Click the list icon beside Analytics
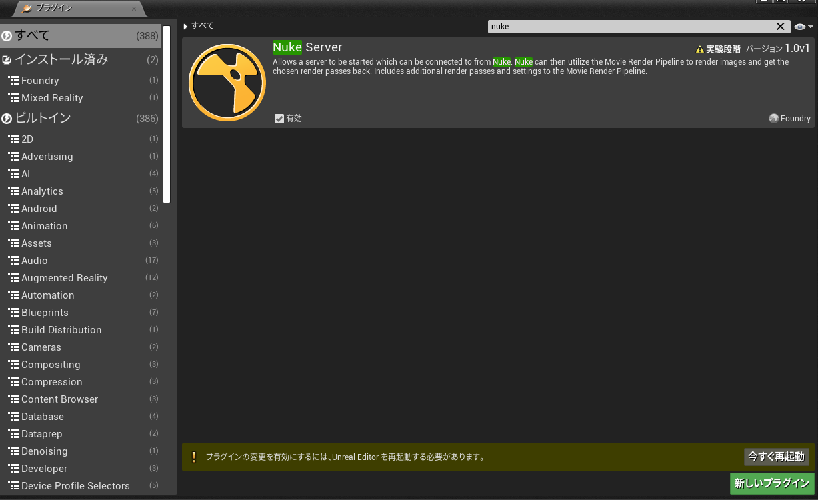This screenshot has height=500, width=818. tap(13, 191)
